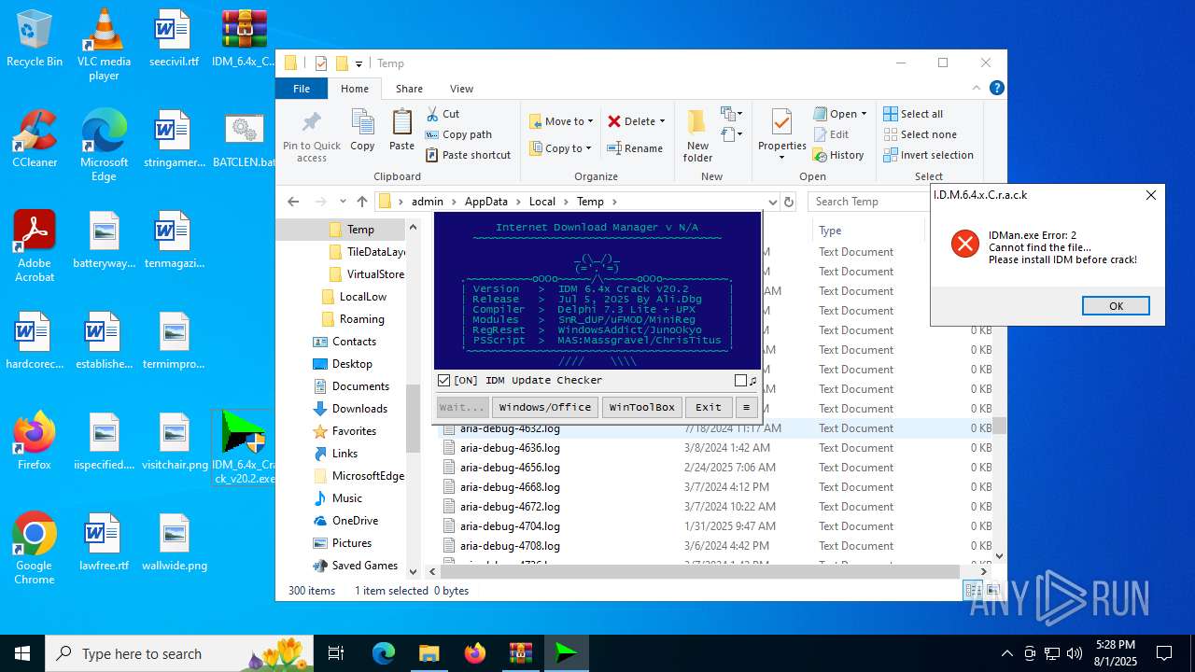Open the hamburger menu button in crack window

pos(745,407)
